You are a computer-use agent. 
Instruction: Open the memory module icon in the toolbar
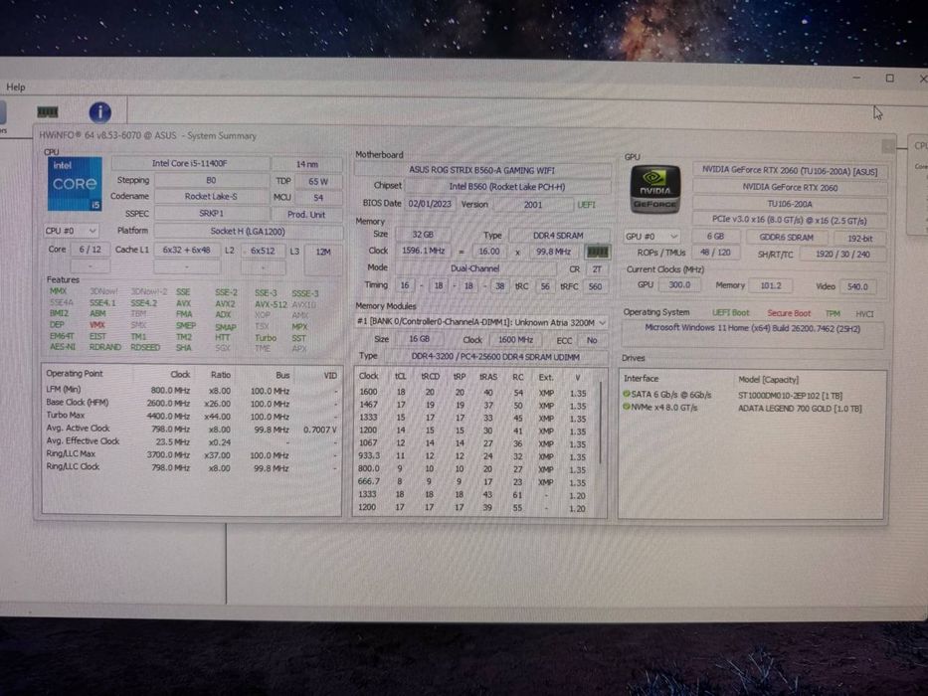tap(48, 111)
